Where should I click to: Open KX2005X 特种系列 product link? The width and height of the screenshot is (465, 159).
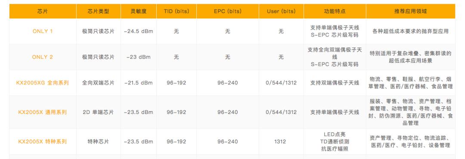43,141
